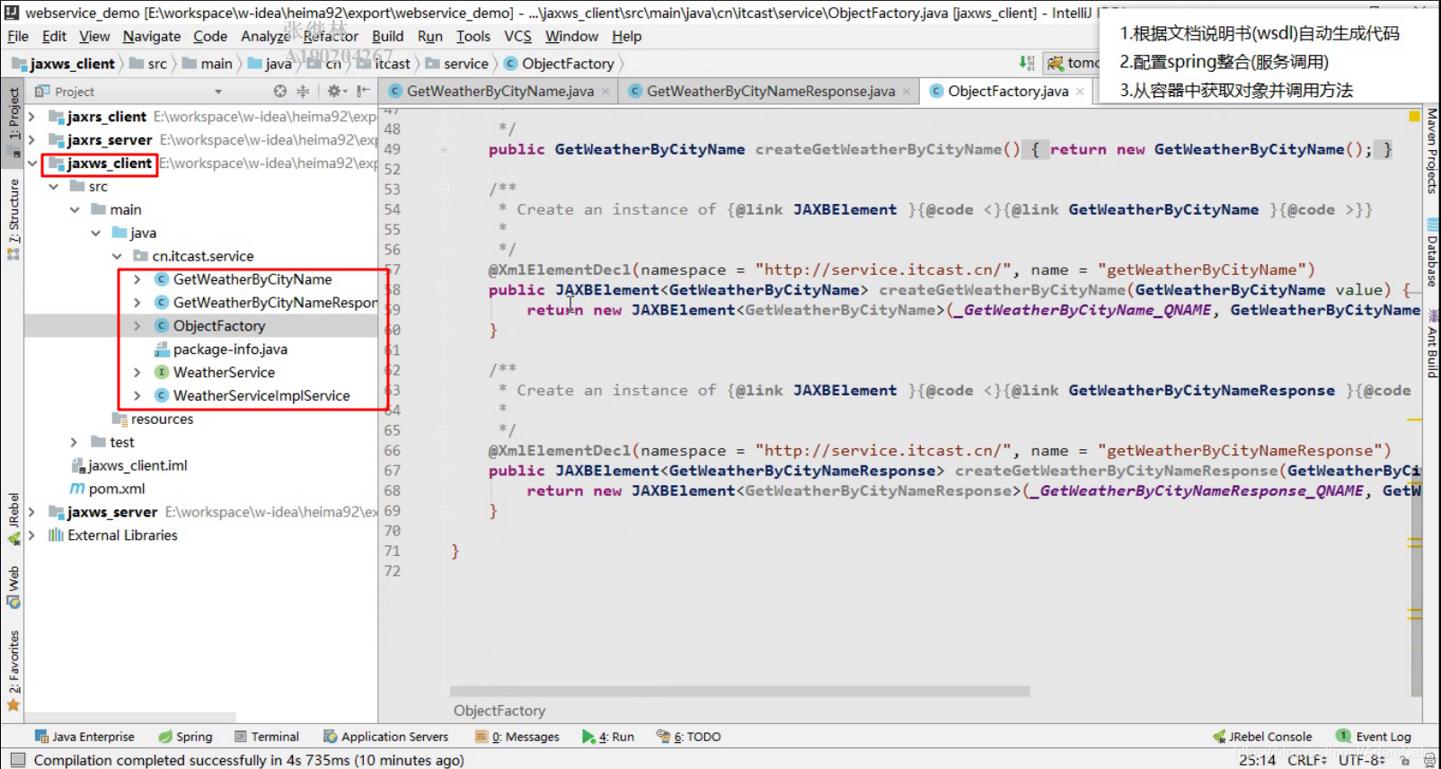
Task: Open the Ant Build side panel
Action: [x=1432, y=344]
